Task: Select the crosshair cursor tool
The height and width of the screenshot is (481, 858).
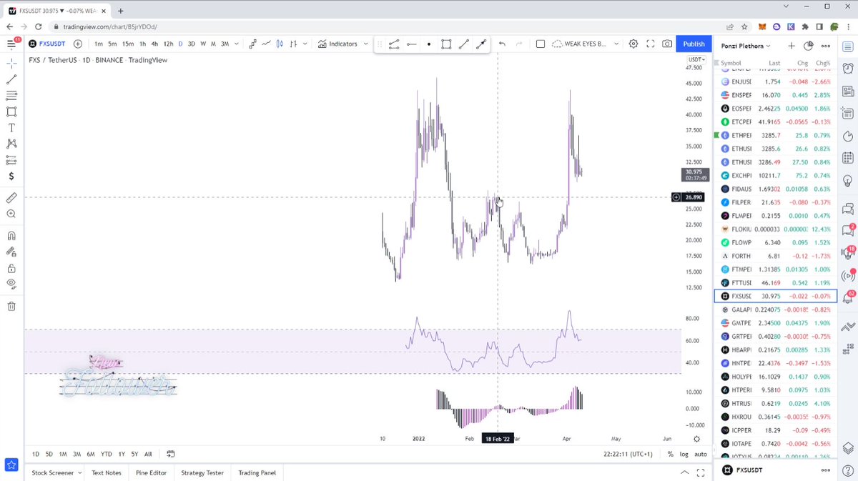Action: [x=11, y=64]
